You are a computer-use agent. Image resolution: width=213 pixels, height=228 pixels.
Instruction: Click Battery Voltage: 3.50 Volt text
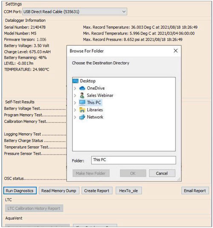coord(27,45)
